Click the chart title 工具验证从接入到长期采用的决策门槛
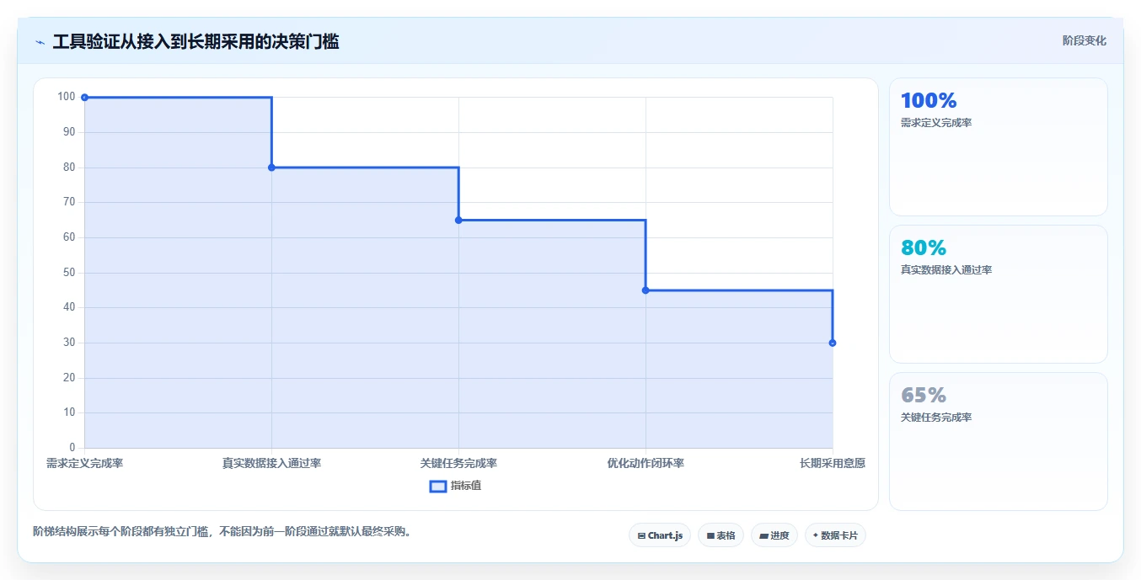The height and width of the screenshot is (580, 1141). pyautogui.click(x=196, y=41)
